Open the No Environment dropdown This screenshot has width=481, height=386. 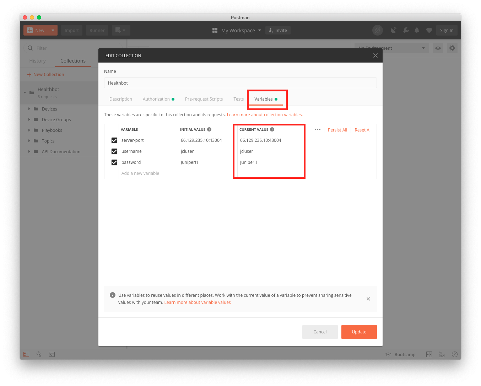(x=392, y=48)
